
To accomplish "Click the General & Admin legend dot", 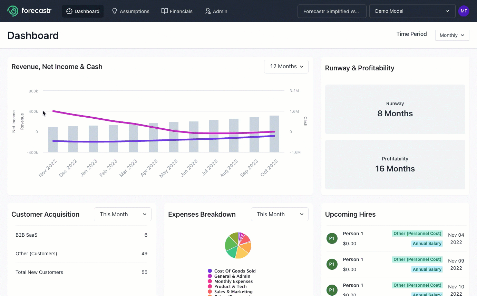I will click(210, 276).
